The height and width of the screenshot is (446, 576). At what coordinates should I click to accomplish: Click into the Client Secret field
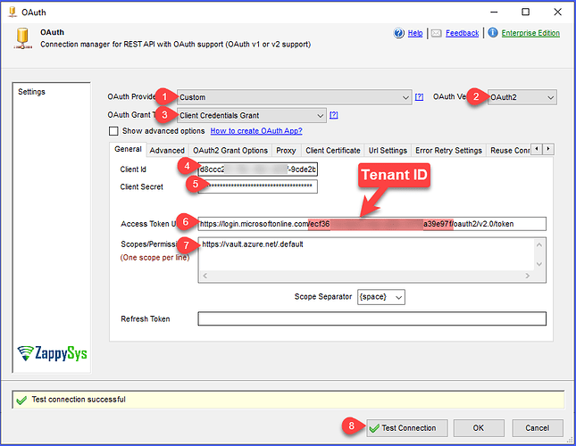tap(257, 186)
